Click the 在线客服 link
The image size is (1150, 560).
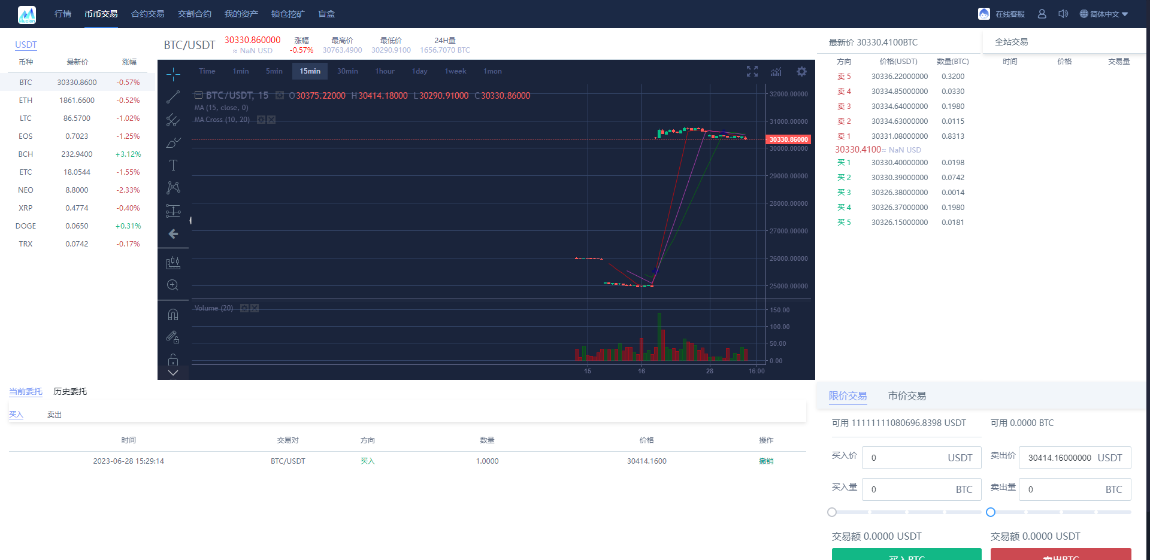click(1010, 14)
